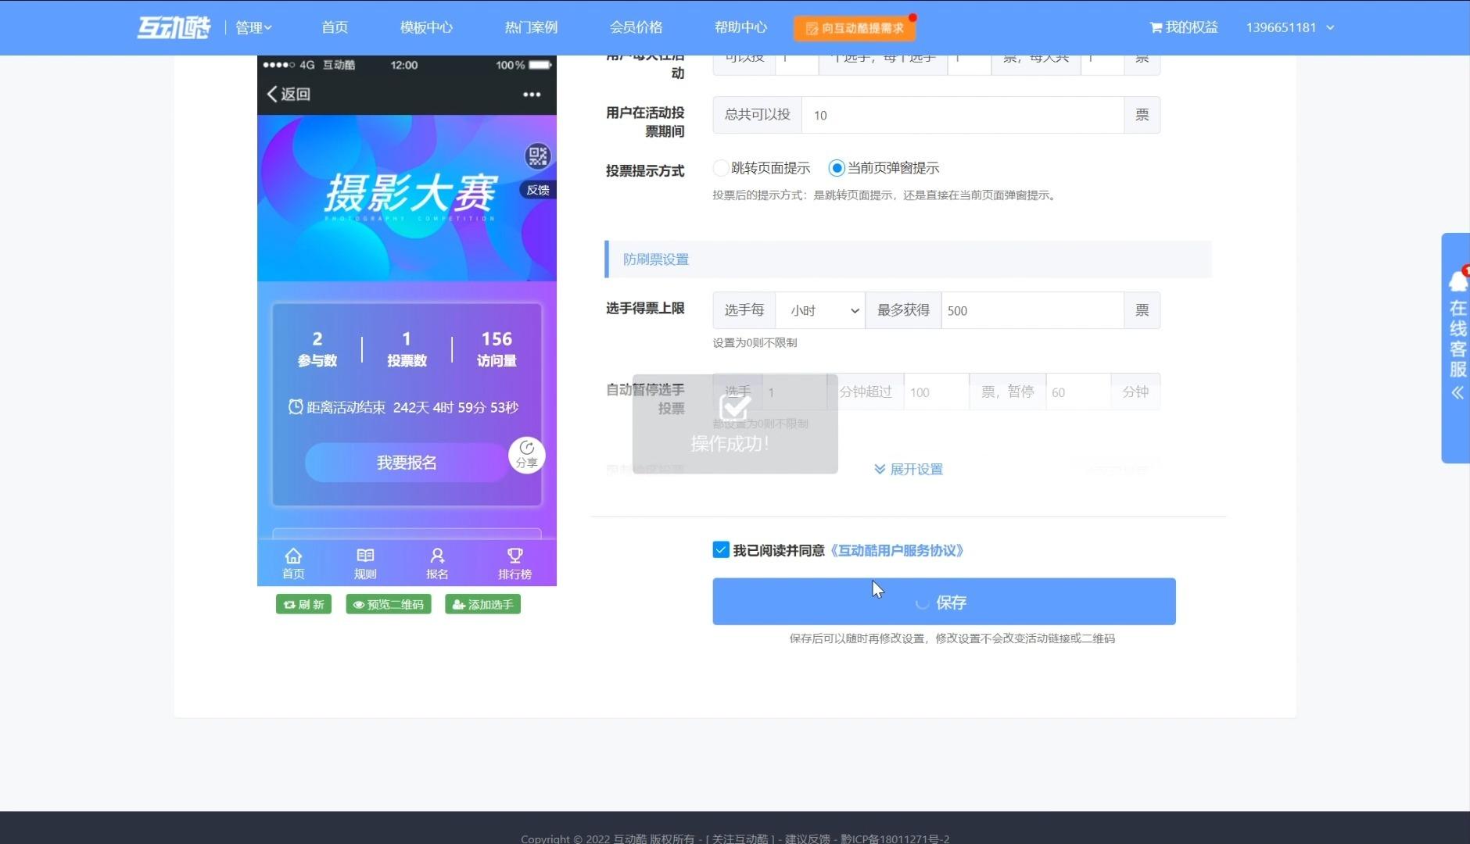Click the 最多获得 input showing 500
Image resolution: width=1470 pixels, height=844 pixels.
point(1032,310)
